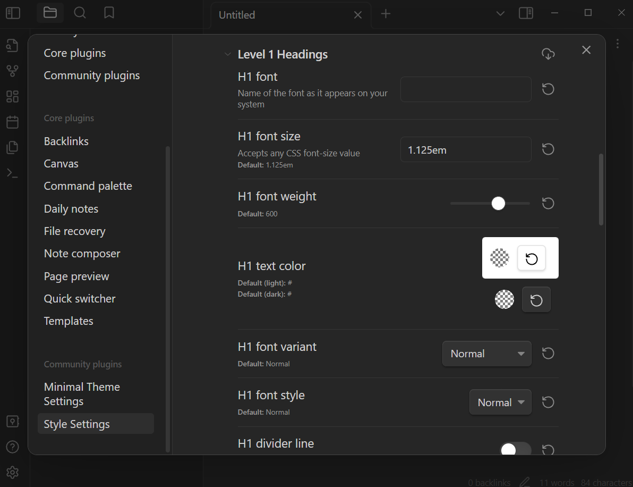
Task: Open the help question mark icon
Action: pos(13,447)
